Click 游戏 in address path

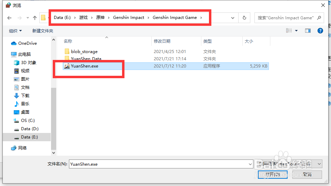point(83,18)
